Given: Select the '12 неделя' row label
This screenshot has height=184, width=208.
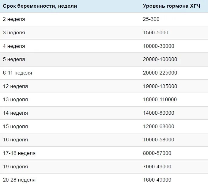Looking at the screenshot, I should point(15,86).
